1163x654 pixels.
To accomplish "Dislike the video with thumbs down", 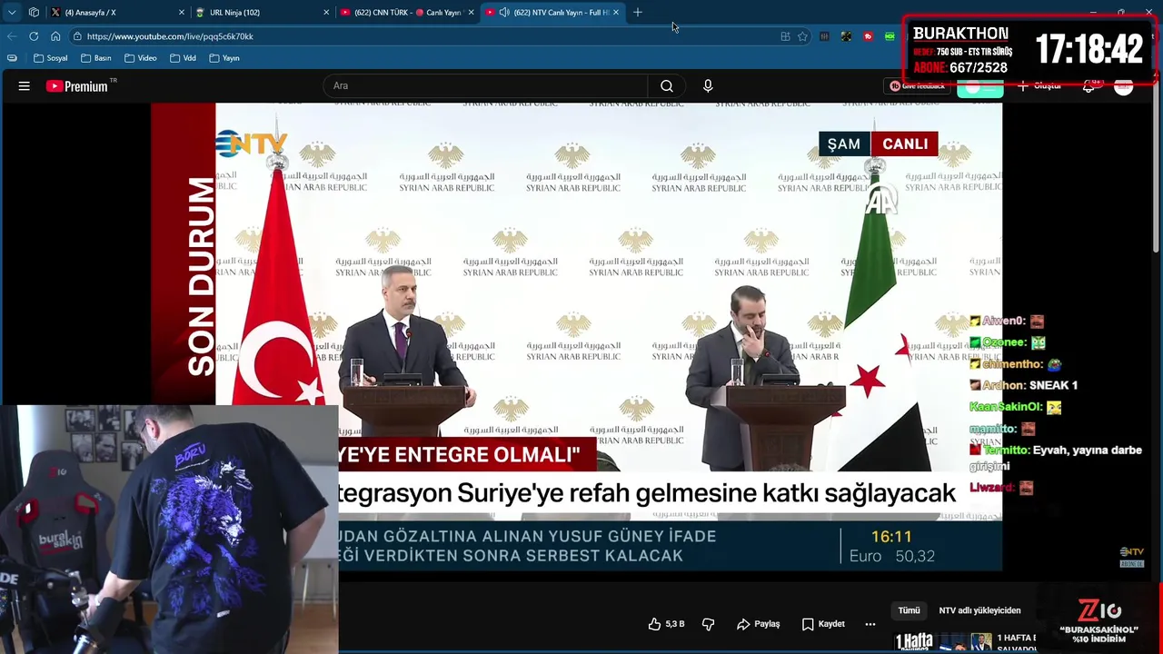I will coord(709,624).
